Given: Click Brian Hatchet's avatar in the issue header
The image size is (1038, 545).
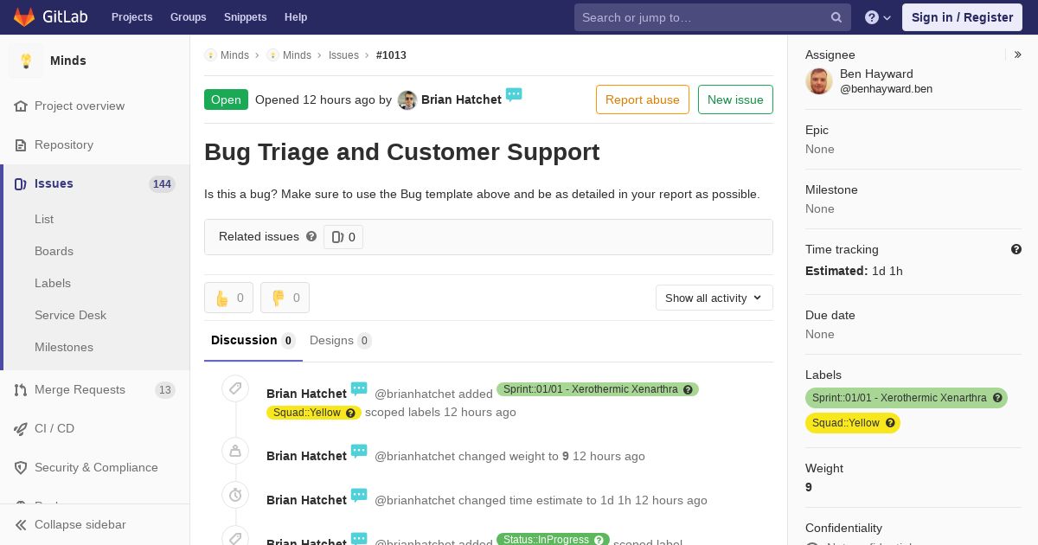Looking at the screenshot, I should (x=407, y=100).
